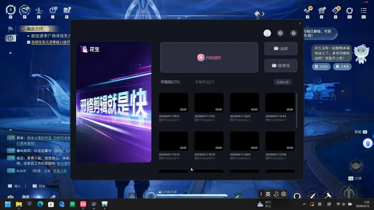Open game circular arrows icon with F1 hotkey
The height and width of the screenshot is (210, 374).
(x=349, y=10)
